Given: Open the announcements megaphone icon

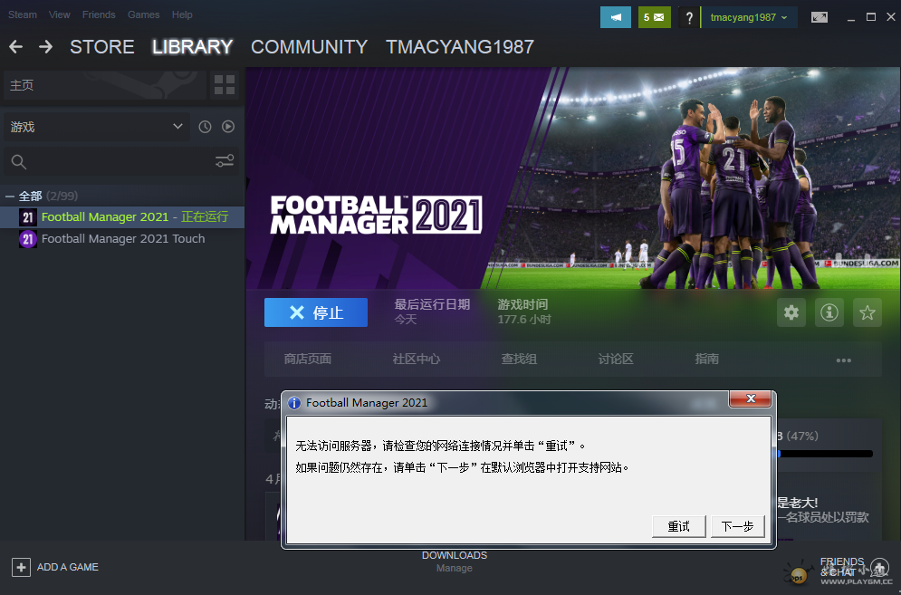Looking at the screenshot, I should click(616, 17).
